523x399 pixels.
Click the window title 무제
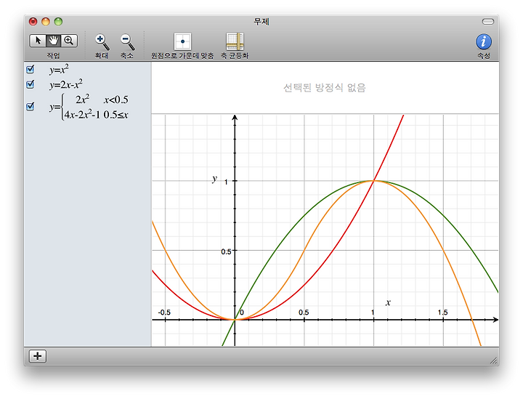pyautogui.click(x=261, y=22)
